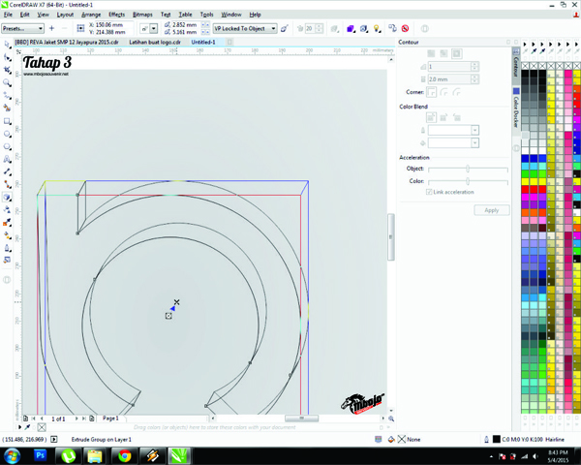Select the mitered corner option
This screenshot has width=581, height=465.
432,92
